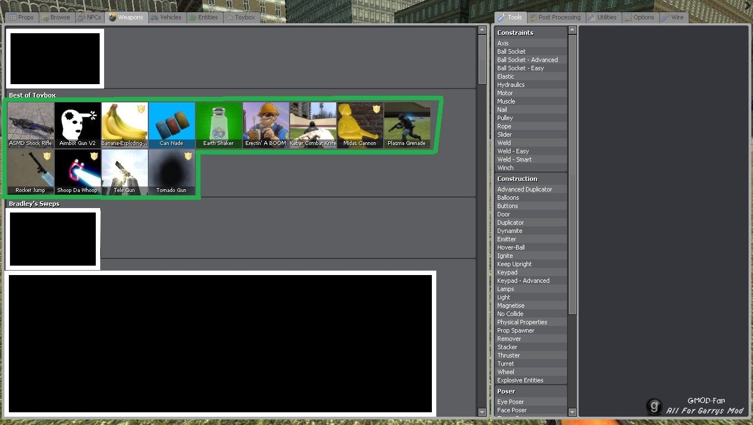The width and height of the screenshot is (753, 425).
Task: Pick the Aimbot Gun V2 weapon
Action: coord(78,125)
